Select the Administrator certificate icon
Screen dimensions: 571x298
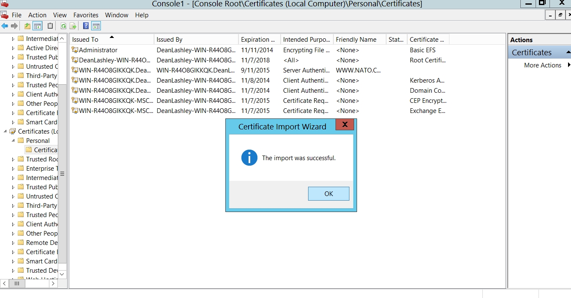[75, 50]
